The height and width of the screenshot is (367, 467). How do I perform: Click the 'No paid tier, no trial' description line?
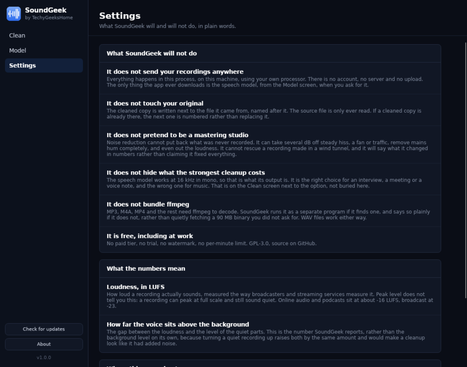[212, 243]
